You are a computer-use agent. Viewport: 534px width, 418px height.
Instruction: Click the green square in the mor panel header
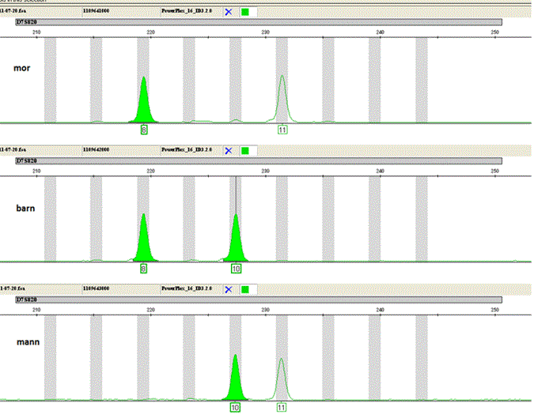[245, 13]
